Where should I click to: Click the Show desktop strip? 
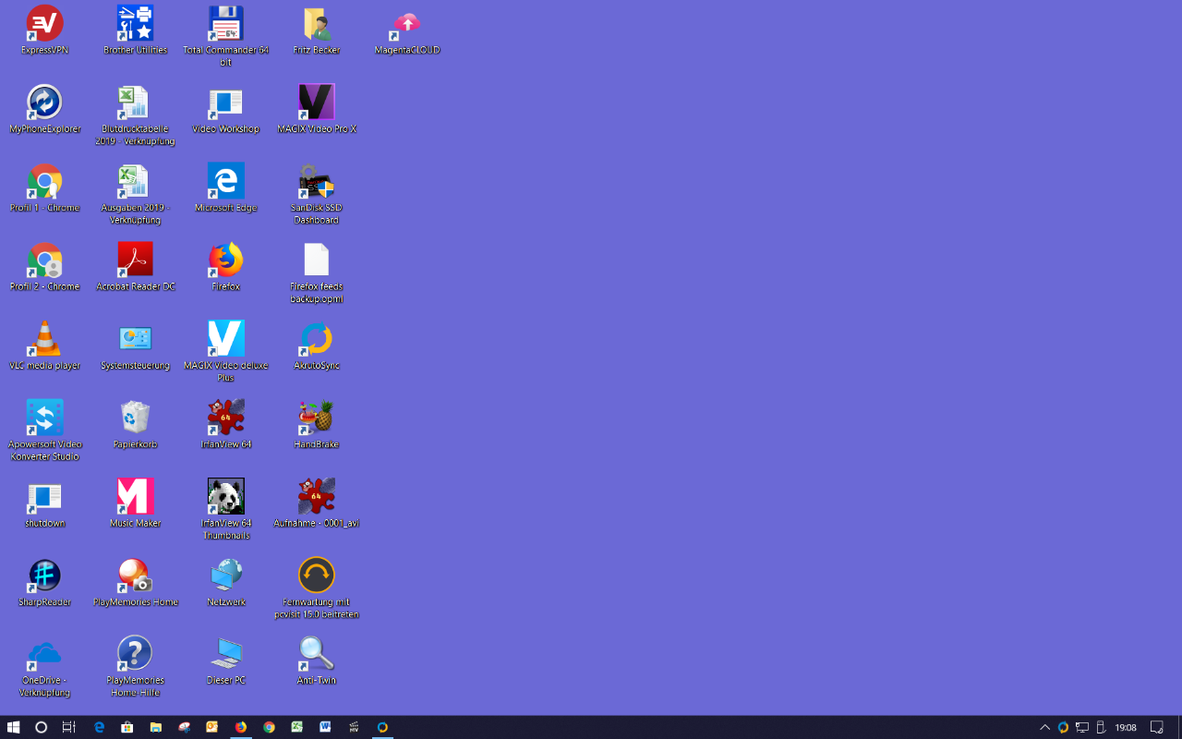(x=1179, y=727)
